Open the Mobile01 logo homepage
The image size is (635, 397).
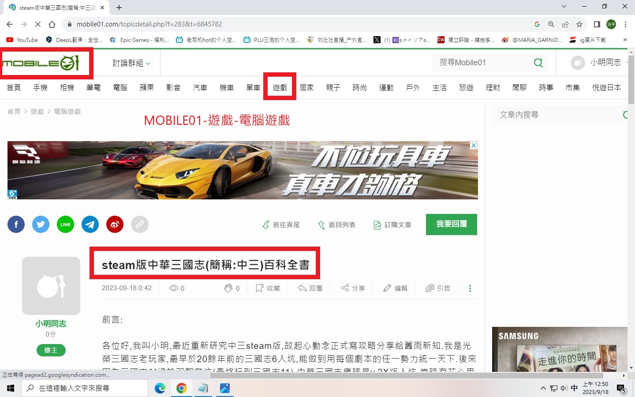click(x=41, y=63)
